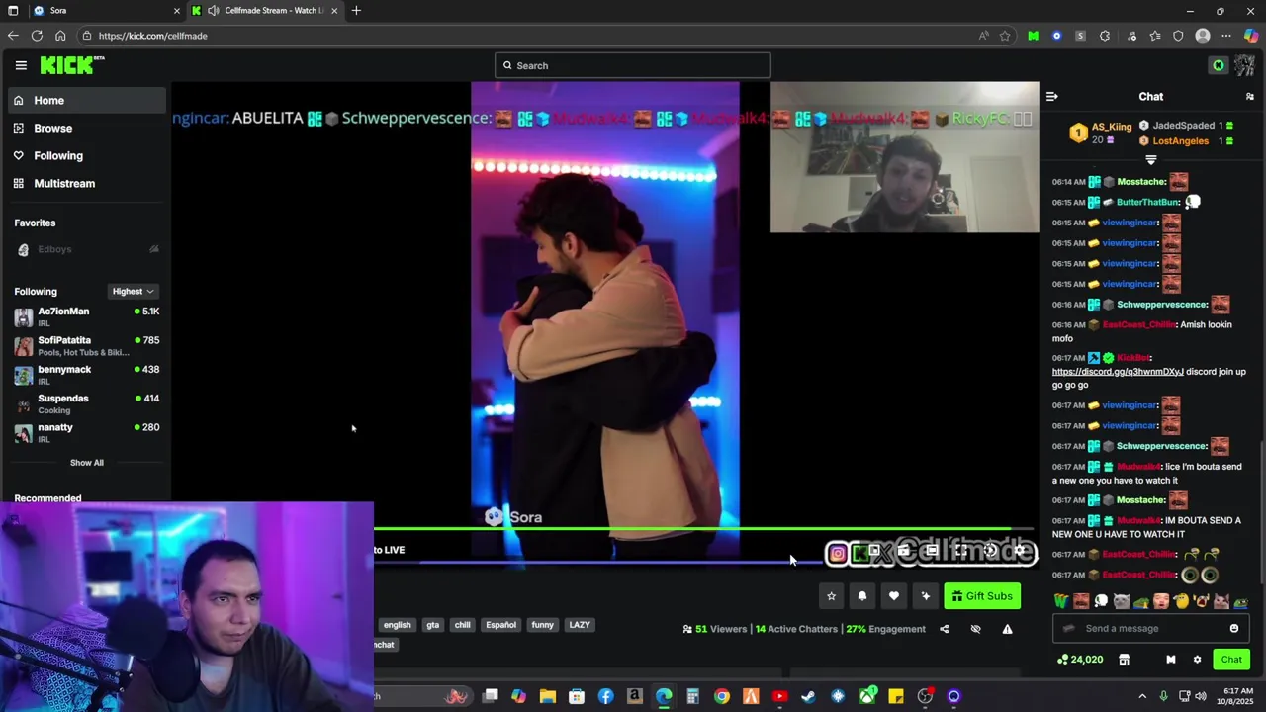Refresh the page

tap(37, 36)
